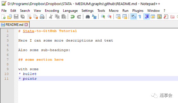Open the File menu
This screenshot has height=103, width=178.
(4, 11)
